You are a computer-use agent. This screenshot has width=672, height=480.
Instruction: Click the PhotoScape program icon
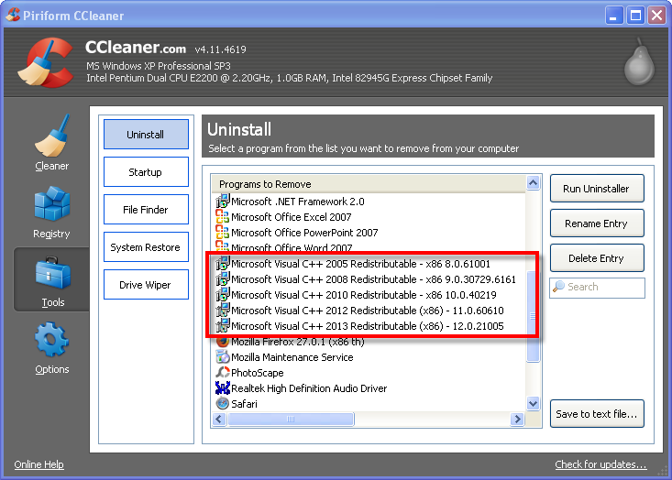click(223, 373)
